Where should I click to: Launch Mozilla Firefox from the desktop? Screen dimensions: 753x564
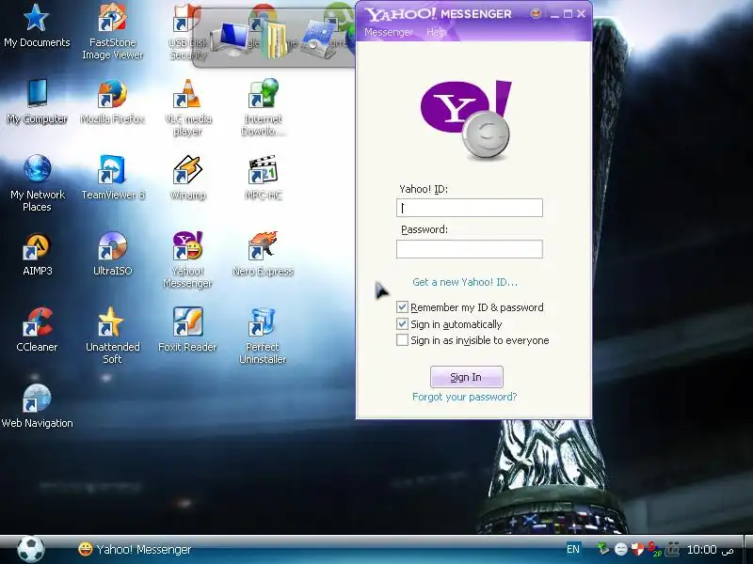[x=112, y=102]
